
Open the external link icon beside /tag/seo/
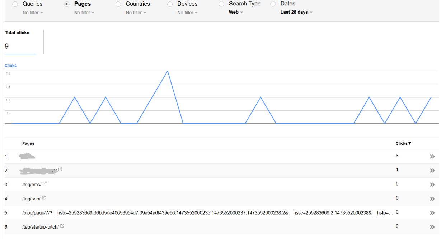click(x=44, y=198)
